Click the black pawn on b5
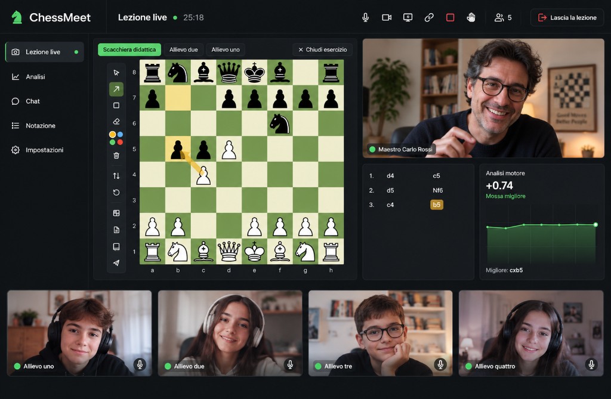The image size is (611, 399). click(178, 149)
